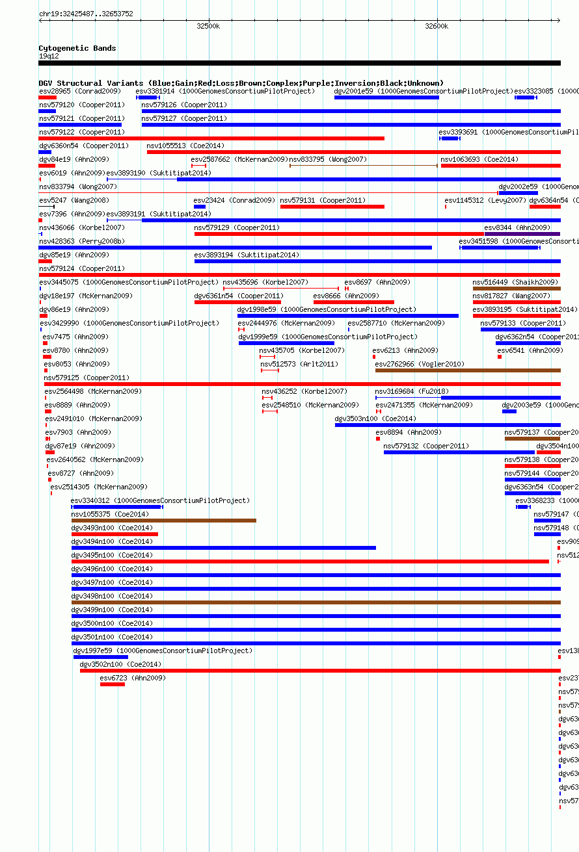The image size is (579, 852).
Task: Select nsv512573 (Arlt2011) label
Action: click(300, 364)
